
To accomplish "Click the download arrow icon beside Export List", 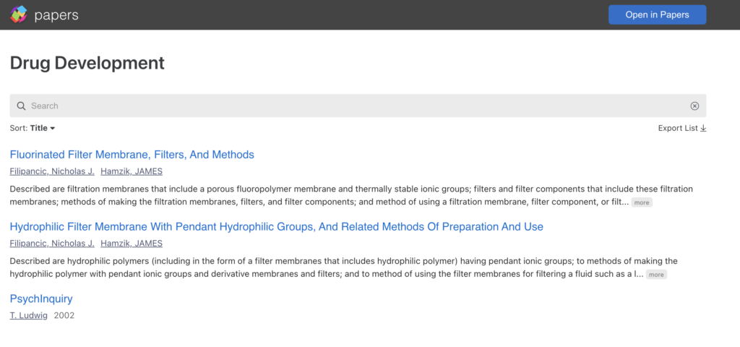I will coord(703,129).
